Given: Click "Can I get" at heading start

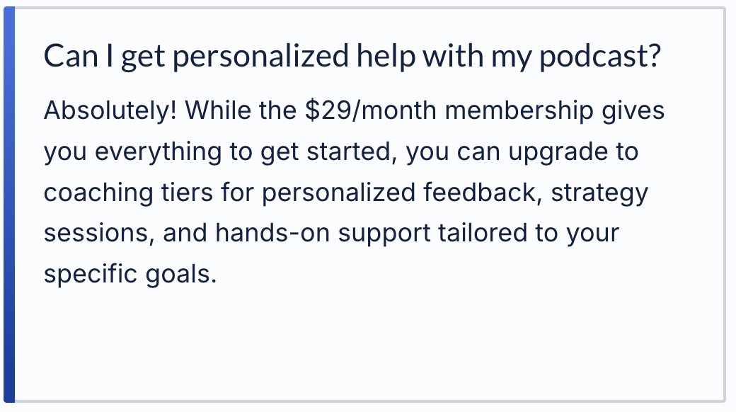Looking at the screenshot, I should pos(103,57).
